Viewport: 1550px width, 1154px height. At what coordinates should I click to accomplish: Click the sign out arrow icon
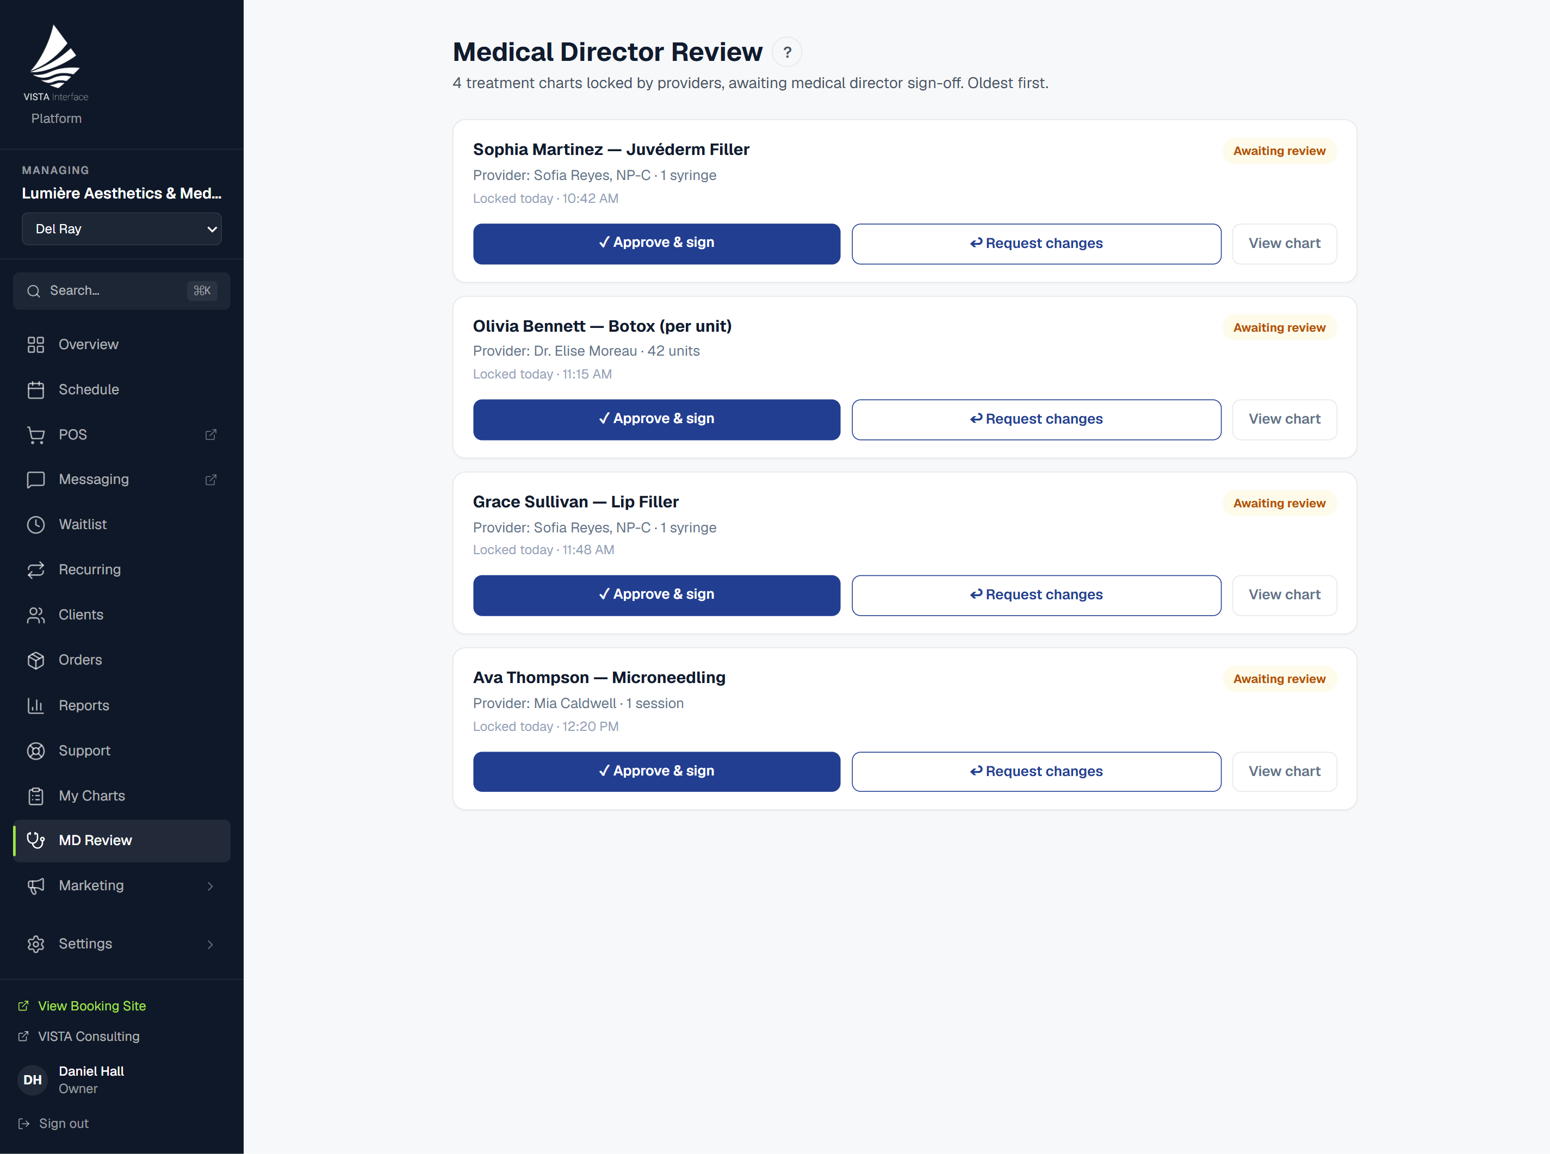click(24, 1124)
